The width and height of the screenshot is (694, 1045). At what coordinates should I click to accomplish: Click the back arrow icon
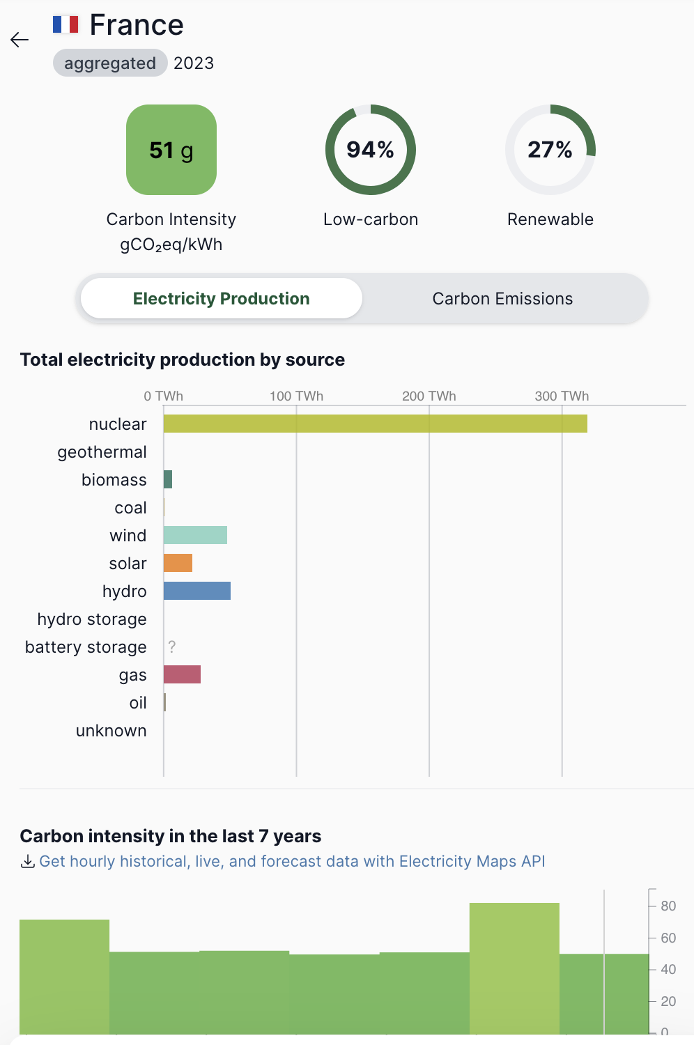pos(20,40)
